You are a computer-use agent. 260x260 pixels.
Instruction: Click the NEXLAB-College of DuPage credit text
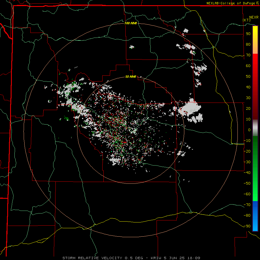[233, 3]
